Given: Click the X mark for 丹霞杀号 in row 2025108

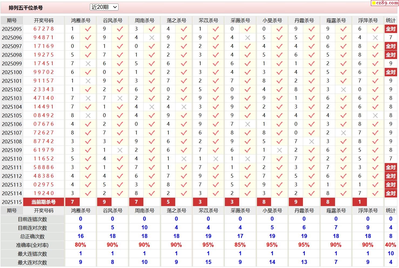Looking at the screenshot, I should (312, 141).
